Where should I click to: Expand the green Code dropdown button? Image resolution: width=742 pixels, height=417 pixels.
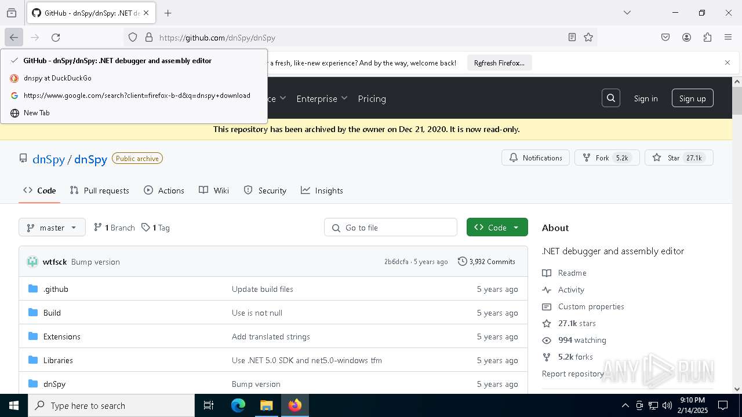[497, 228]
